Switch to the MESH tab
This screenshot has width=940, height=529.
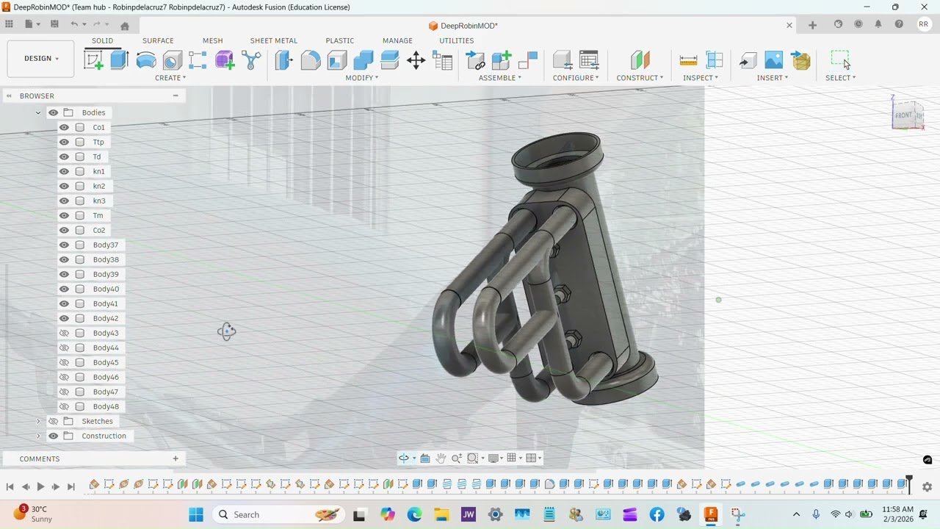coord(212,40)
